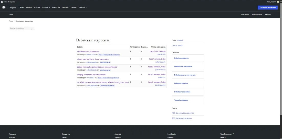Select the Instrucciones forum tab
The image size is (282, 139).
[257, 15]
